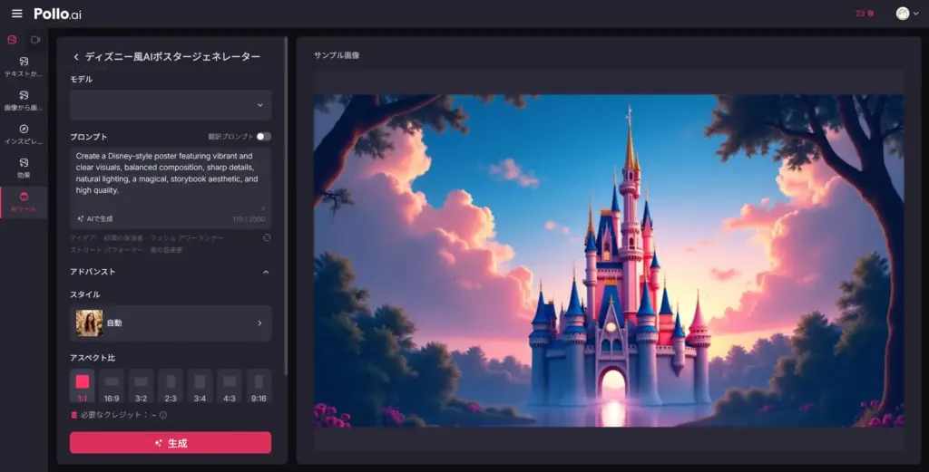Open the 画像から画... sidebar tool

tap(24, 101)
